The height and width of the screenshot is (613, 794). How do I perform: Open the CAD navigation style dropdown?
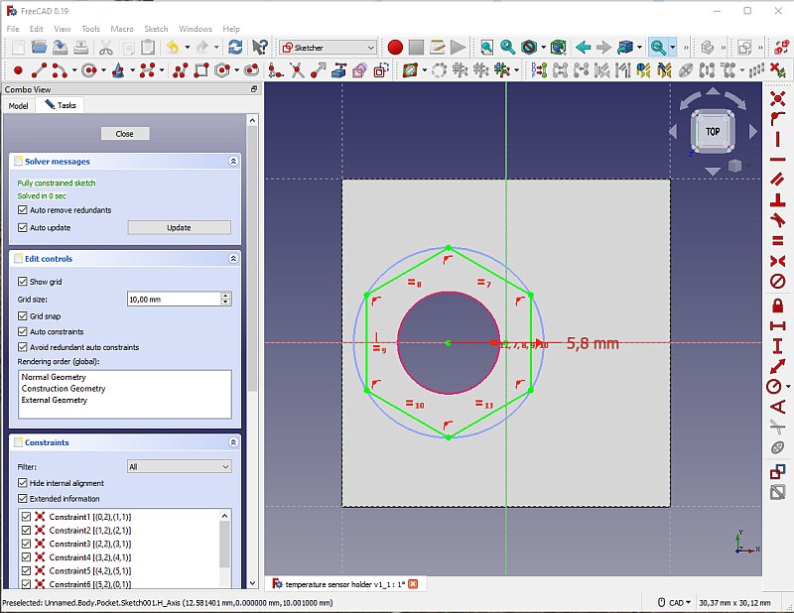pos(675,602)
